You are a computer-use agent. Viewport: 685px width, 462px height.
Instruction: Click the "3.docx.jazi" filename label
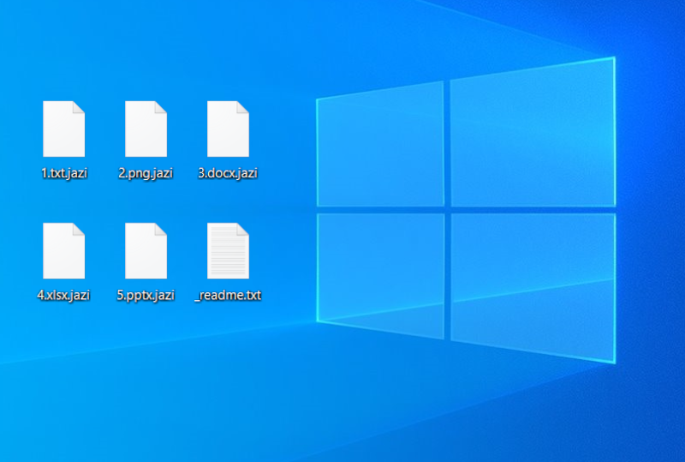(x=228, y=173)
